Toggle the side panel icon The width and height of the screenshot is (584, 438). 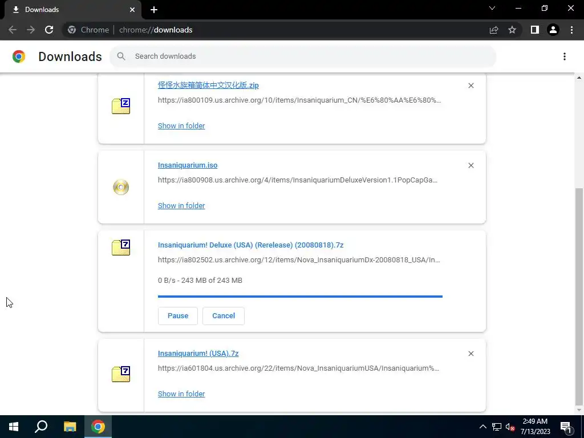click(x=535, y=30)
